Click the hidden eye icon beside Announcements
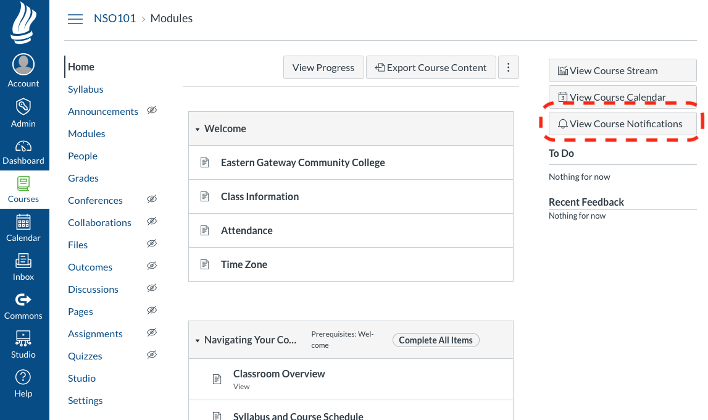Viewport: 708px width, 420px height. pos(152,111)
